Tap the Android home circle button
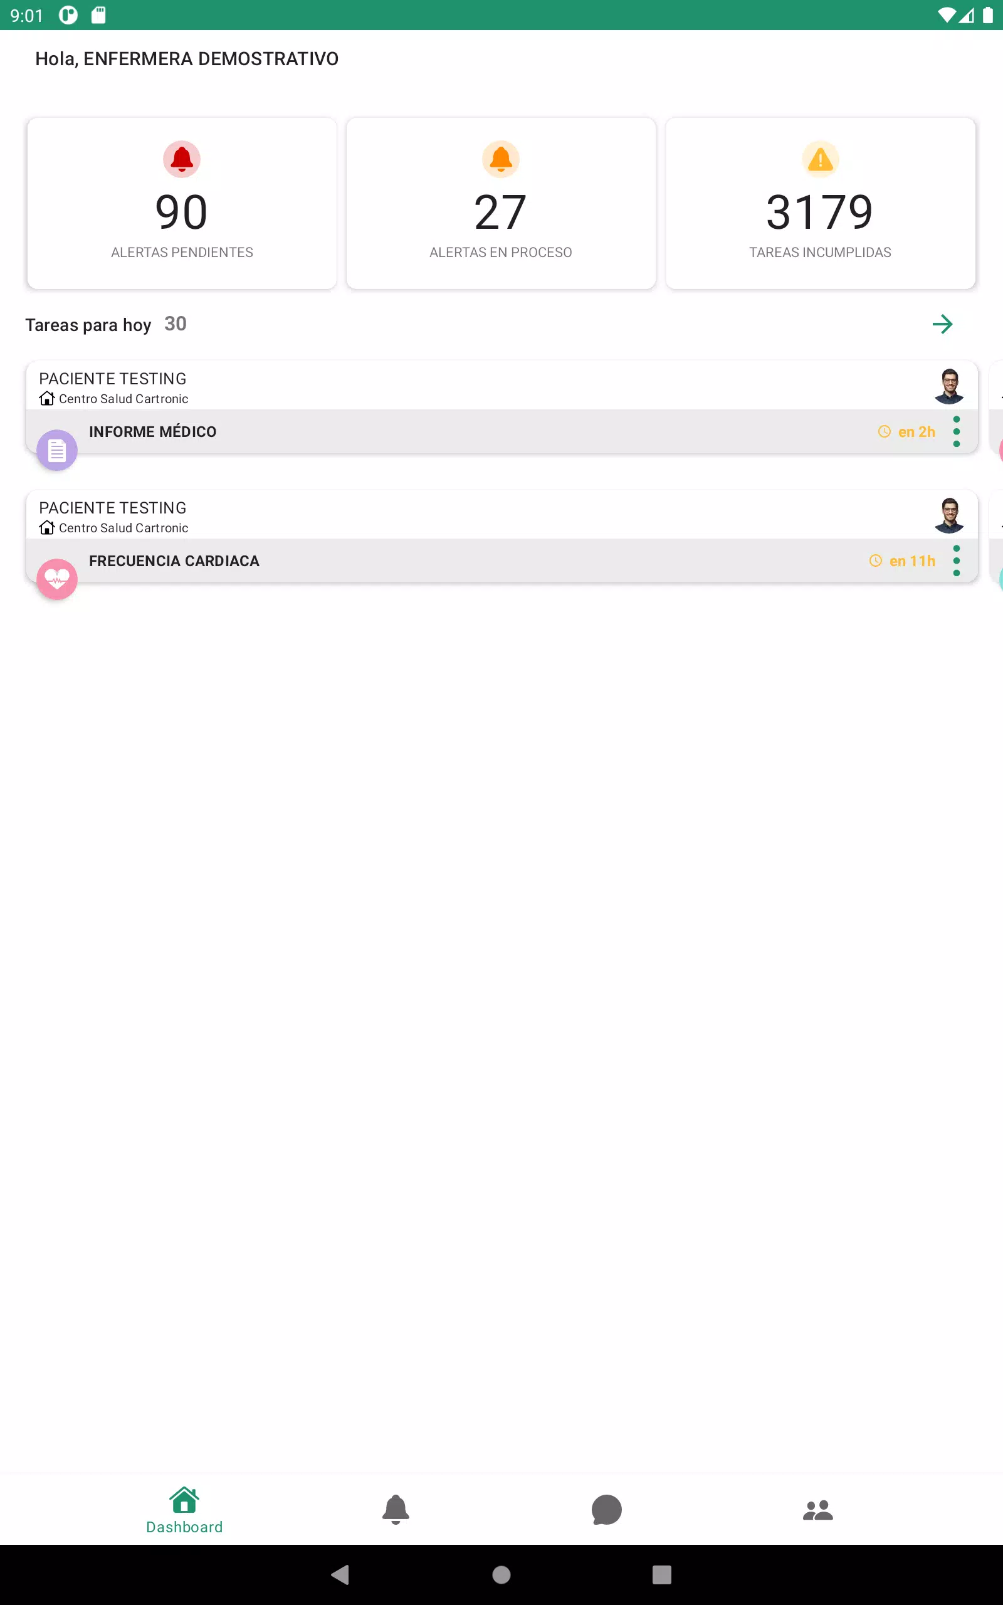 (x=501, y=1574)
